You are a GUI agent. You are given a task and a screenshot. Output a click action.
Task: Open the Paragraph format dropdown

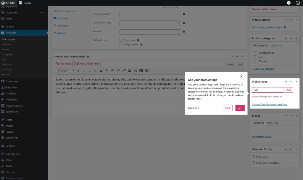(65, 71)
